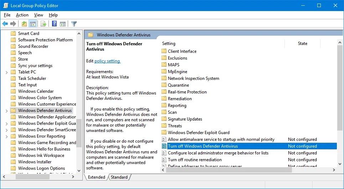Expand the Windows Defender Antivirus tree node
Screen dimensions: 344x189
coord(6,111)
